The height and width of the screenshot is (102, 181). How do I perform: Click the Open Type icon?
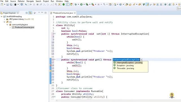127,5
